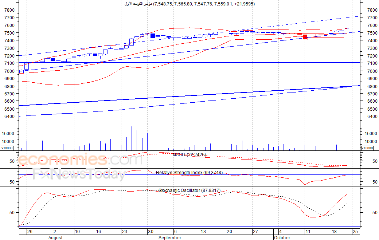
Task: Click the FxNewsToday watermark text
Action: [79, 174]
